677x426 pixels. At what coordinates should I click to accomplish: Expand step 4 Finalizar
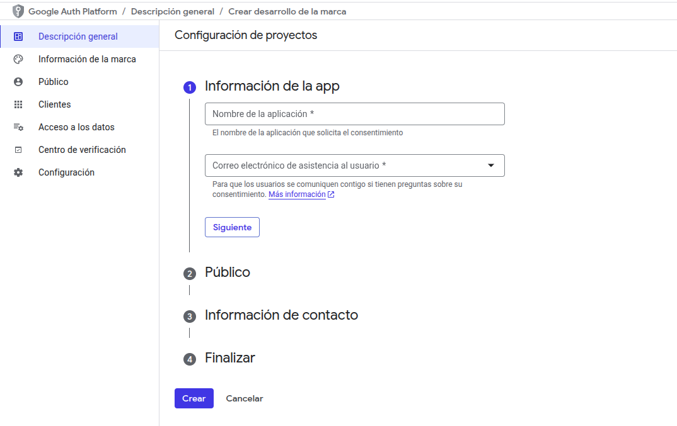(229, 358)
